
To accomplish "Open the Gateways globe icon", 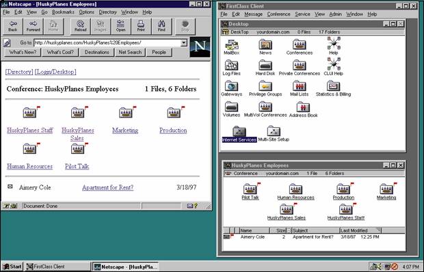I will pyautogui.click(x=231, y=86).
